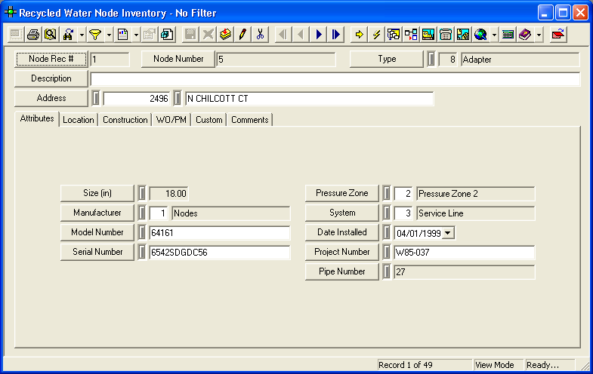Screen dimensions: 593x374
Task: Expand the binoculars find dropdown arrow
Action: coord(82,35)
